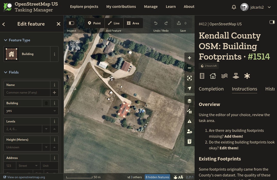Open the jdcarls2 user menu

256,7
